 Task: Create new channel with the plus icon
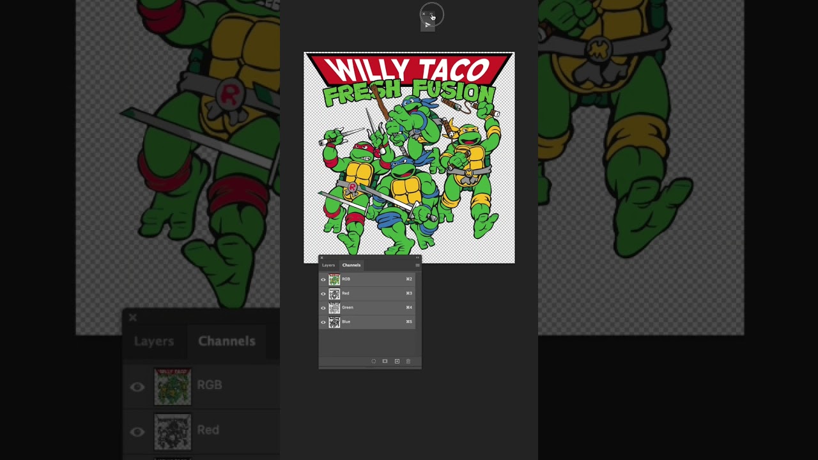coord(397,362)
